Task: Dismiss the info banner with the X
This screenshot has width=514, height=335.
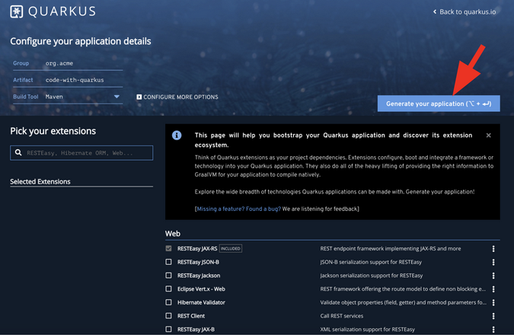Action: pyautogui.click(x=488, y=136)
